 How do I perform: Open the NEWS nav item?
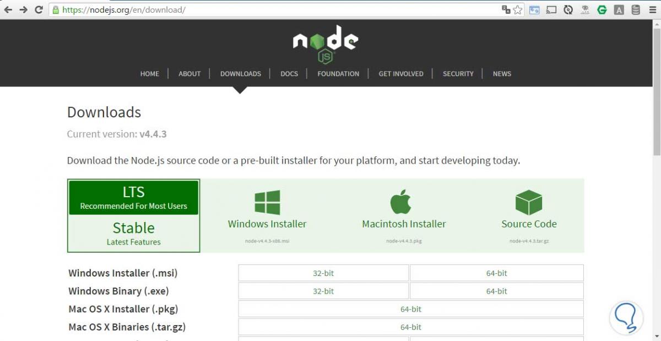pyautogui.click(x=502, y=74)
